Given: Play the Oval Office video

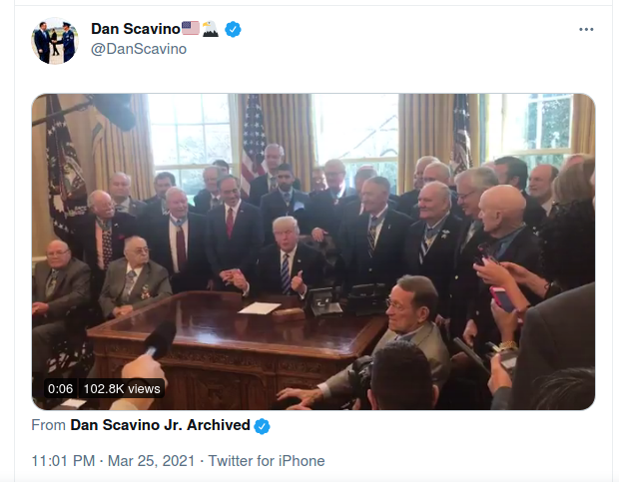Looking at the screenshot, I should [x=313, y=251].
